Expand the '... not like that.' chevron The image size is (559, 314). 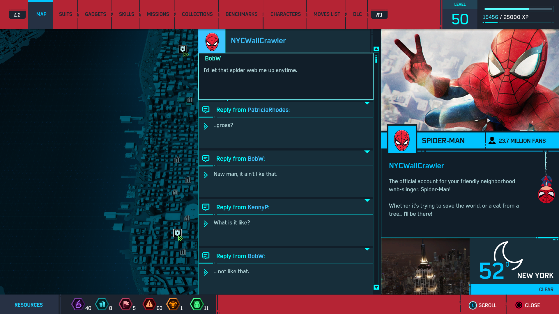[206, 272]
